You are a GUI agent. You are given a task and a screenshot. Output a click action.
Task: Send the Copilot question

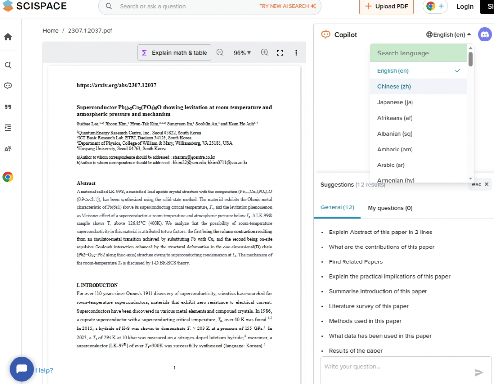(x=479, y=372)
